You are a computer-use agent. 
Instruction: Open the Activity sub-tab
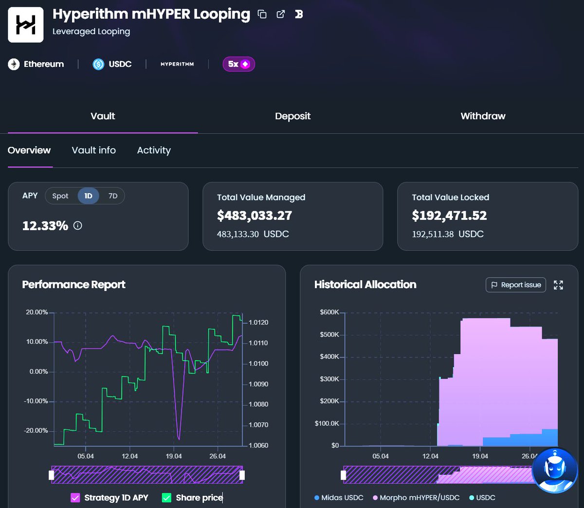tap(154, 150)
